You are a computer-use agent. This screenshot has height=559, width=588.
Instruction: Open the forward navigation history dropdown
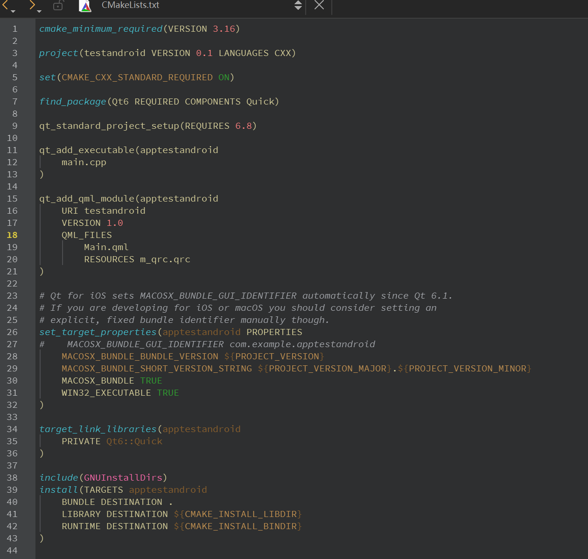click(x=40, y=11)
